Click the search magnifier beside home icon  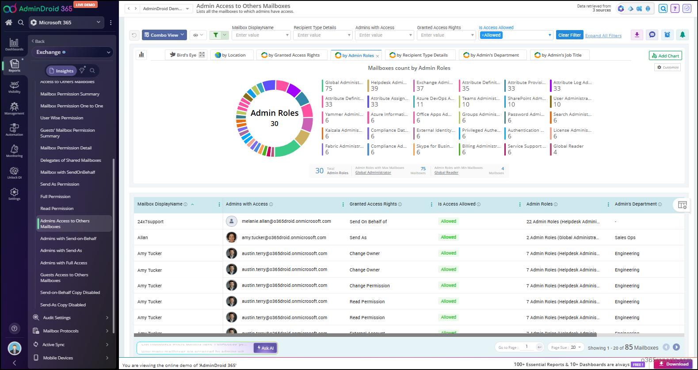pos(21,22)
